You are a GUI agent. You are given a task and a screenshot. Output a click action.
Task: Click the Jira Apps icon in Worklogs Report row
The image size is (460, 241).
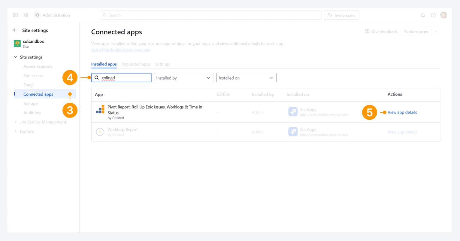click(x=293, y=132)
